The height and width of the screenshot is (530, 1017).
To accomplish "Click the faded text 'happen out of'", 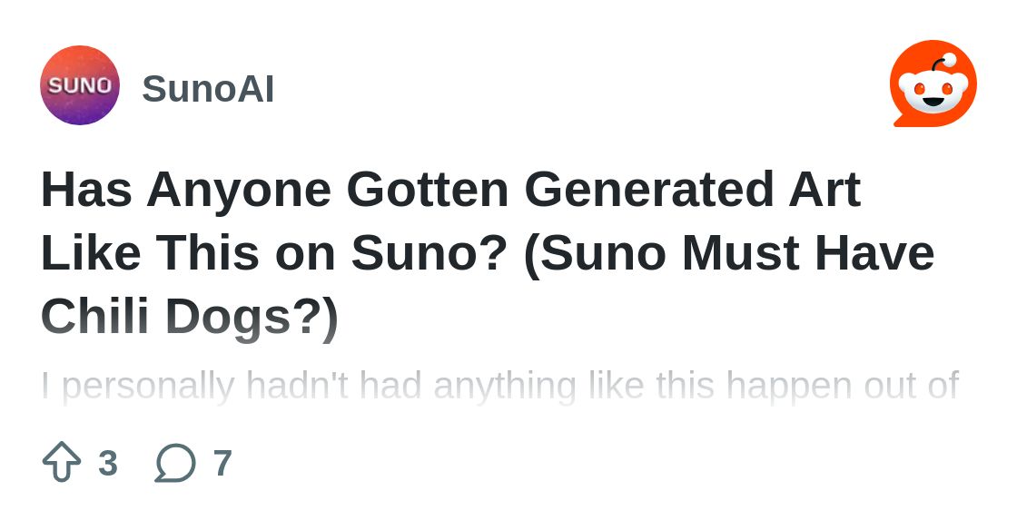I will point(843,387).
